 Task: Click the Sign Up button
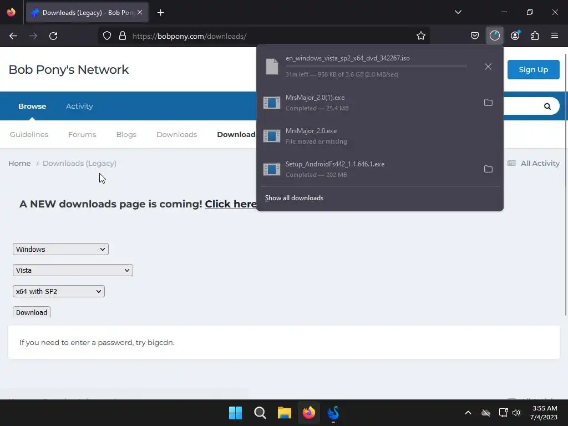[x=533, y=69]
